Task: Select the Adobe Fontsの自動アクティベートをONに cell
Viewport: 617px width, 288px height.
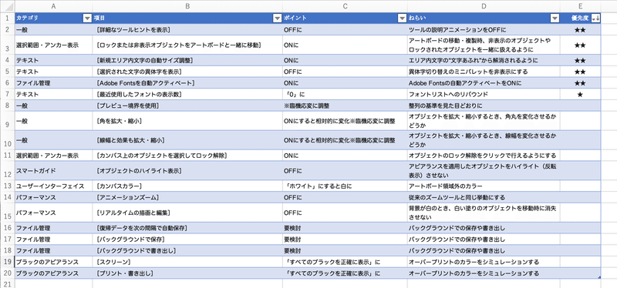Action: pos(484,83)
